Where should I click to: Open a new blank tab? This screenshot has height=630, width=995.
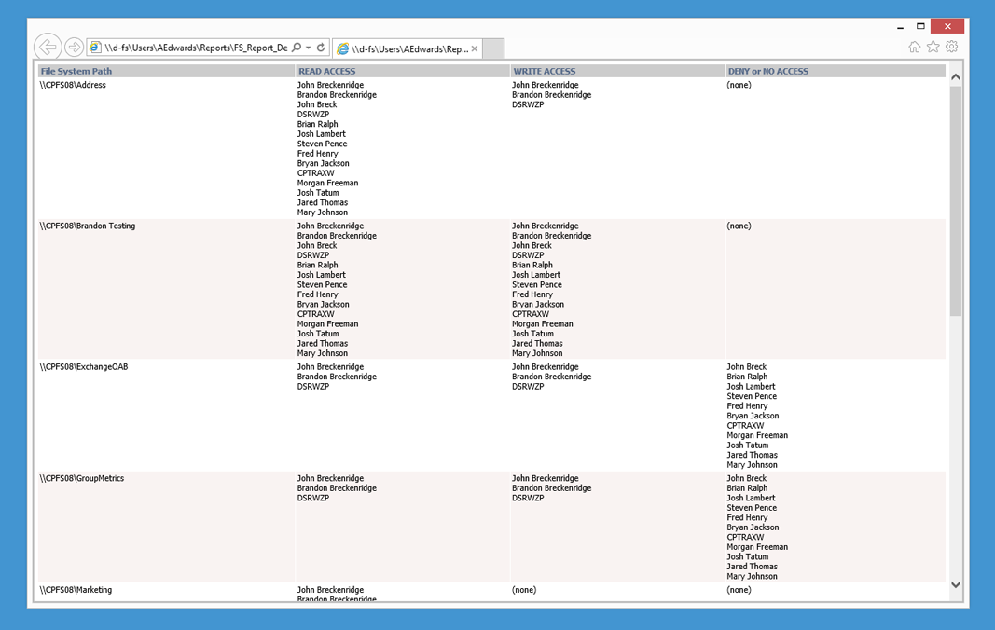[x=493, y=48]
